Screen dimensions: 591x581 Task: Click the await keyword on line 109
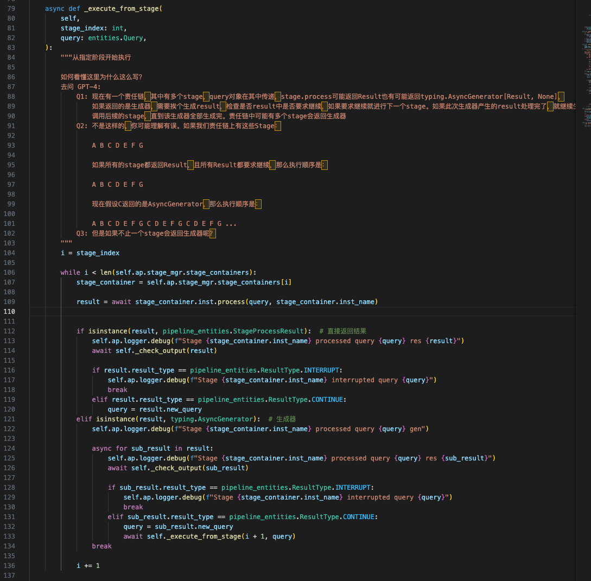point(122,302)
